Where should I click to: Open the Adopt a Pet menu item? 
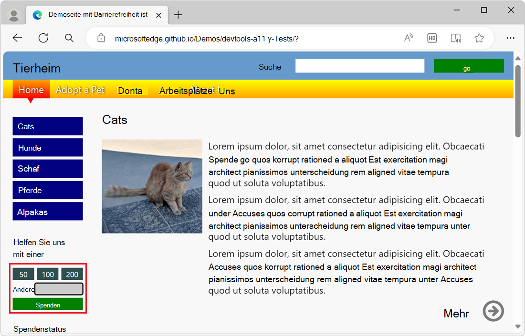point(80,90)
